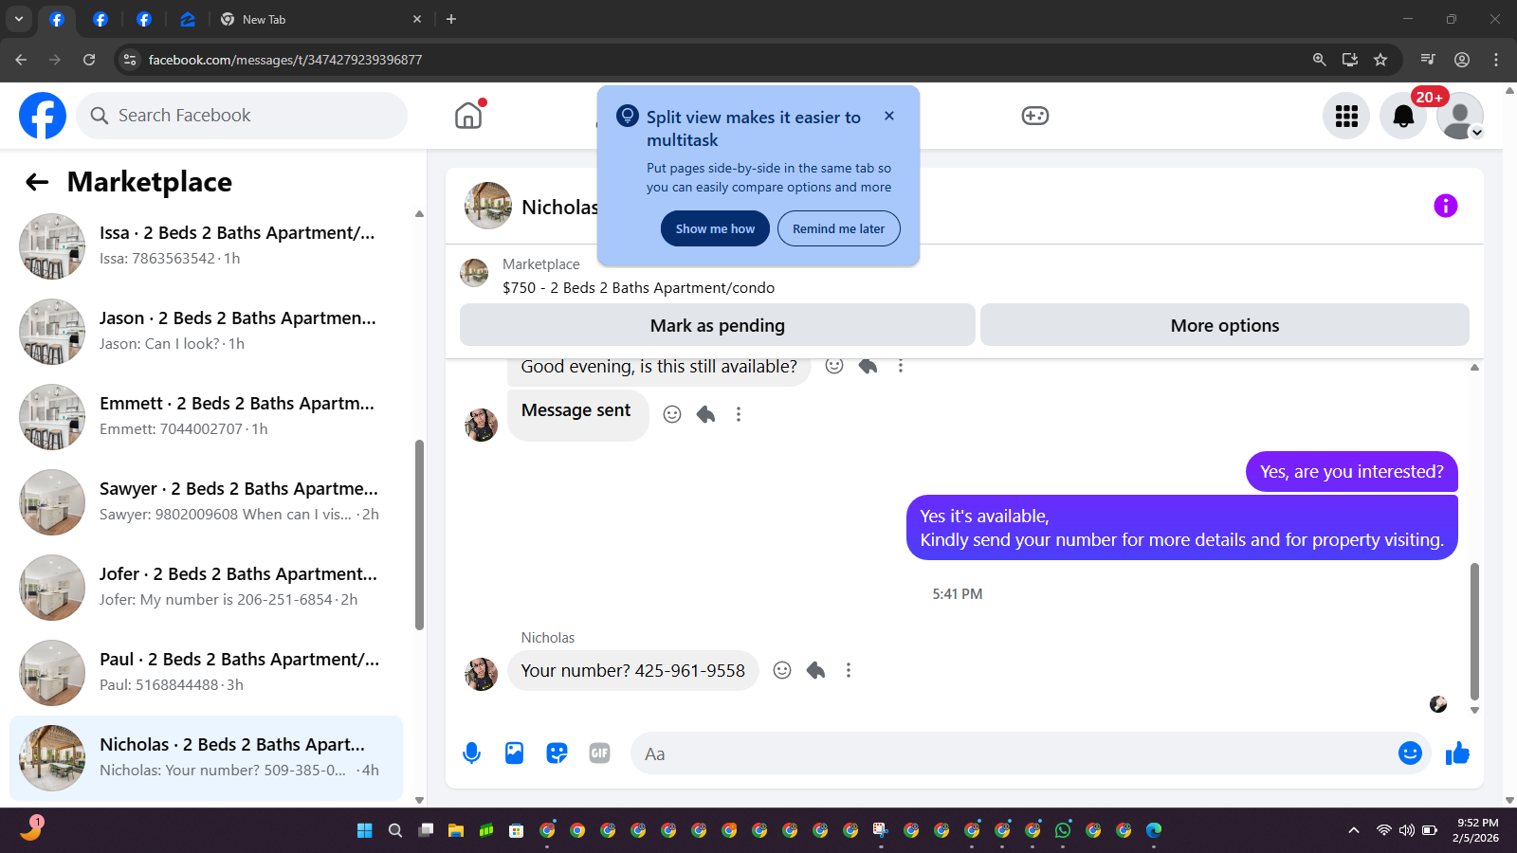The image size is (1517, 853).
Task: Select Nicholas conversation in list
Action: coord(206,758)
